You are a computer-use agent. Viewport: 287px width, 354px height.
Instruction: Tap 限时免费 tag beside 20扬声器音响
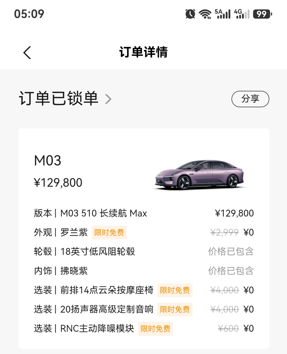coord(175,309)
